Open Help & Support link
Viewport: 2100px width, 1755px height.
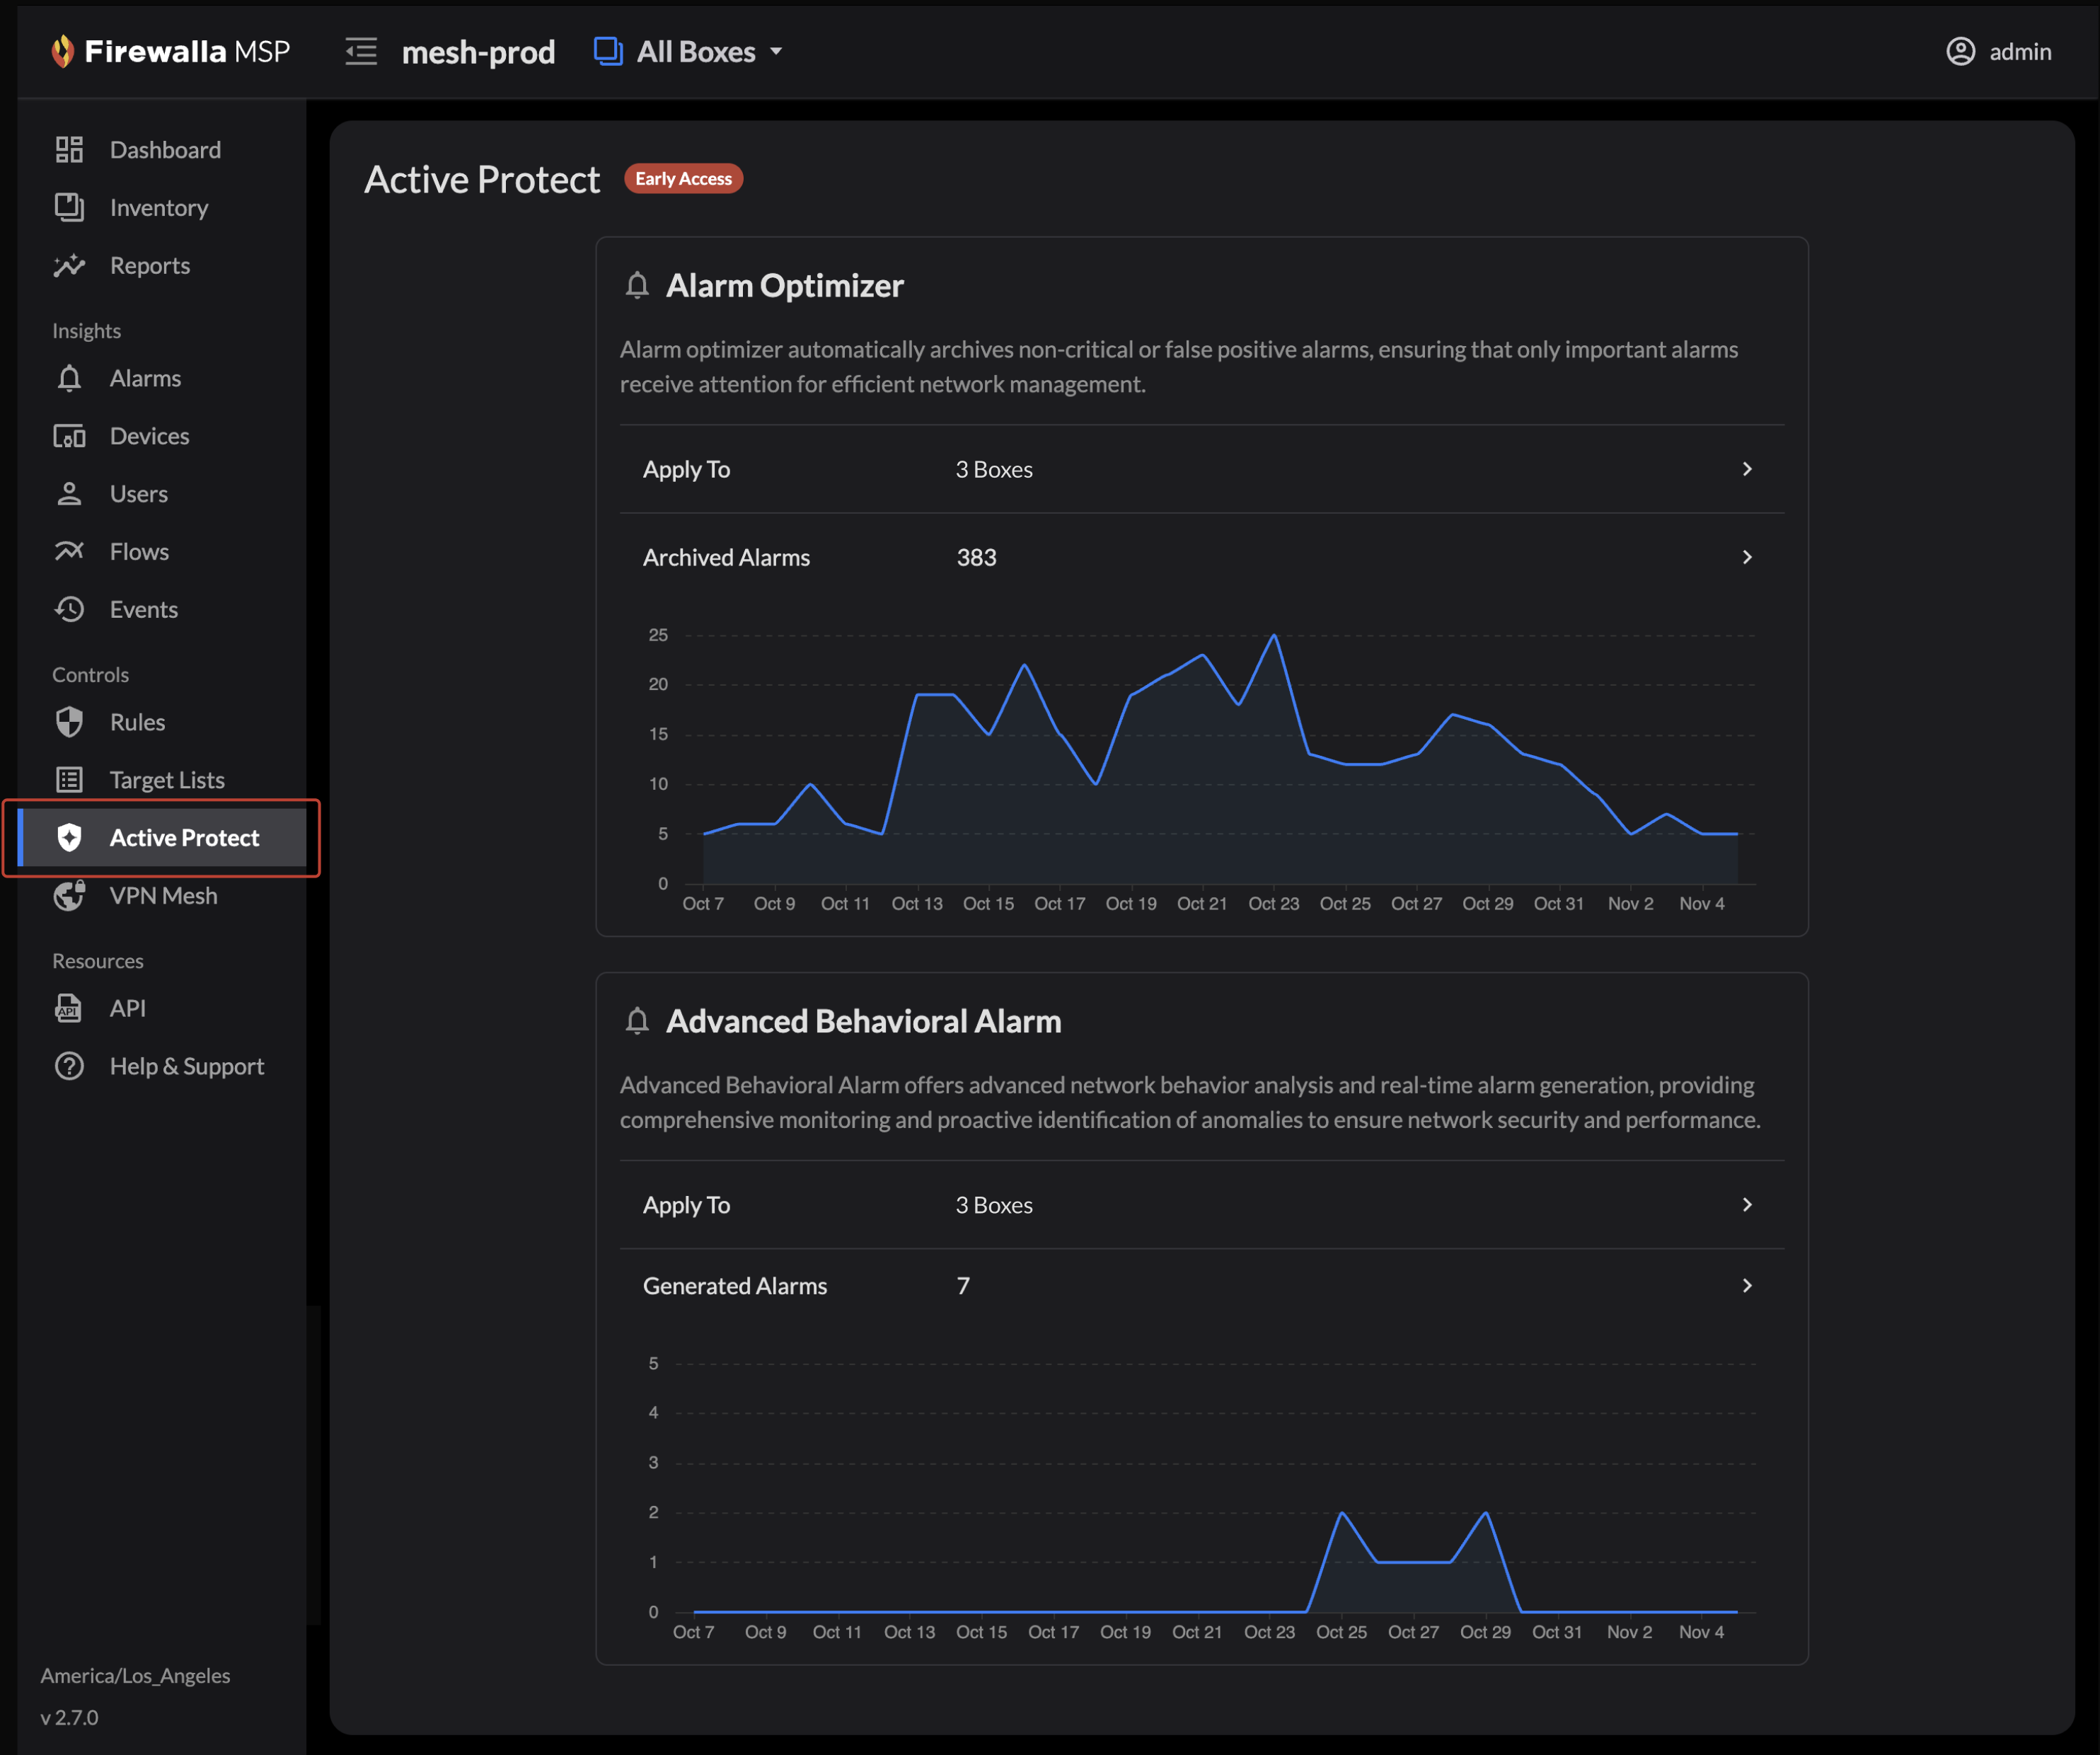pyautogui.click(x=186, y=1066)
